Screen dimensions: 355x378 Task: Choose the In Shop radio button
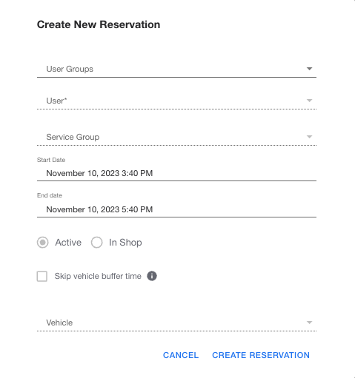pyautogui.click(x=96, y=243)
